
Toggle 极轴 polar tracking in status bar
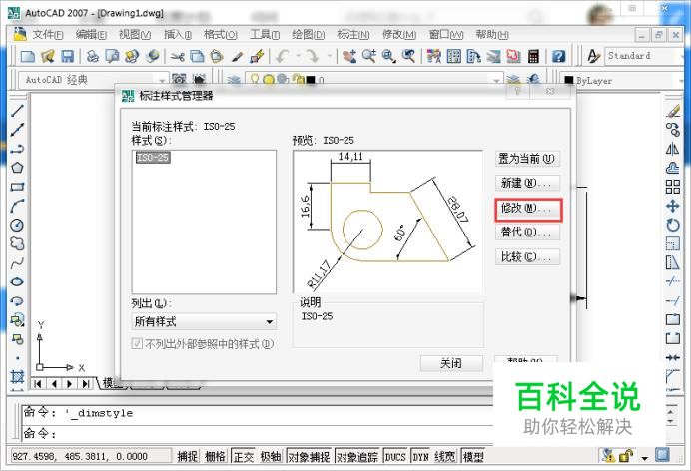click(271, 456)
